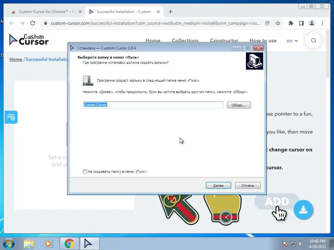Click the blue add-users side button
Screen dimensions: 334x250
pyautogui.click(x=11, y=117)
